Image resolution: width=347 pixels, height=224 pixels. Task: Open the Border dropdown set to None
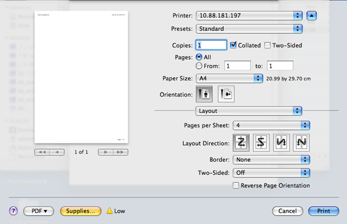click(271, 160)
